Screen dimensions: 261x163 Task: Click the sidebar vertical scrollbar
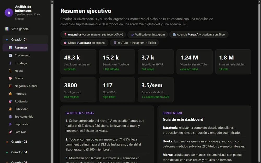point(52,83)
